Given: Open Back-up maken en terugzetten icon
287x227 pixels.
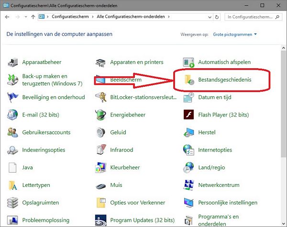Looking at the screenshot, I should [x=12, y=80].
